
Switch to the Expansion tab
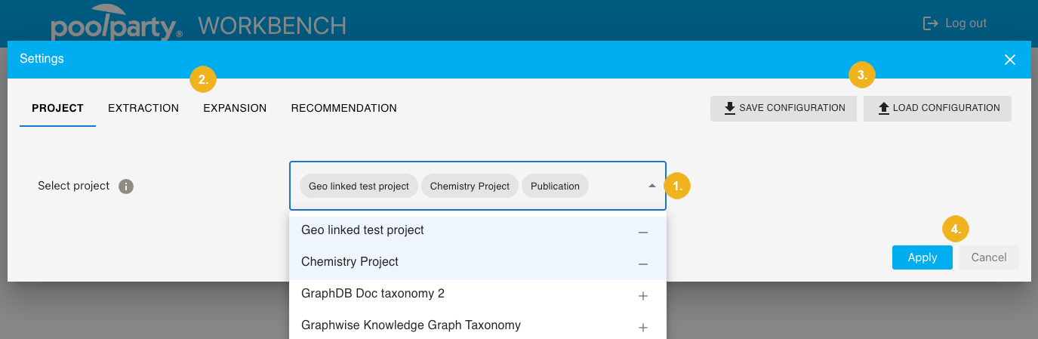click(235, 108)
